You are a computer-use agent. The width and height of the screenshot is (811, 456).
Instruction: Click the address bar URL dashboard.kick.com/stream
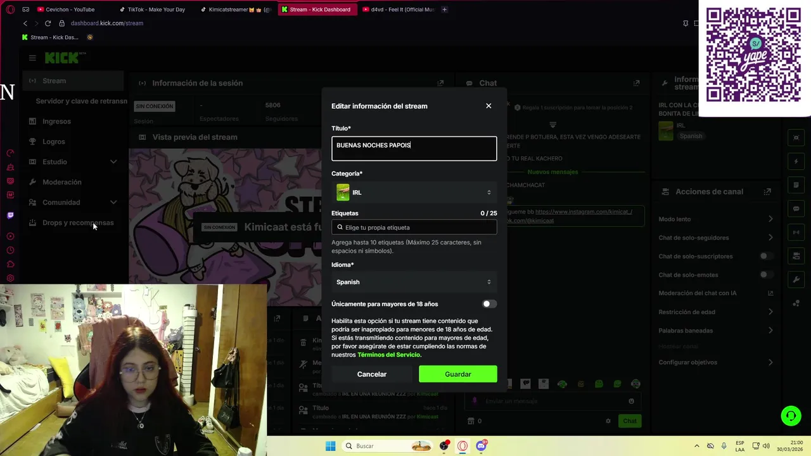point(107,23)
